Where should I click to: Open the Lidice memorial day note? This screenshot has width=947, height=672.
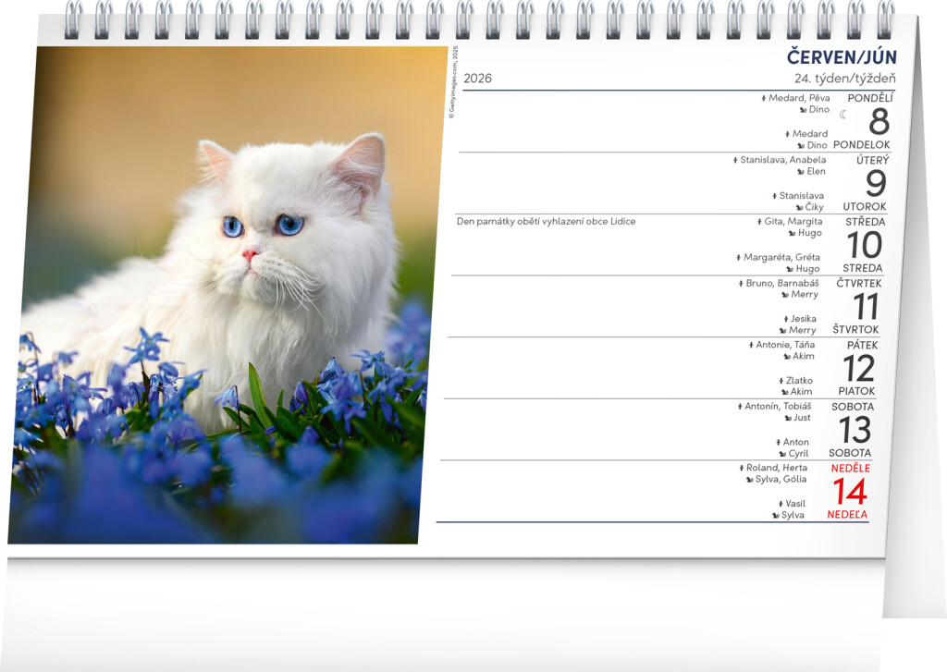click(x=546, y=222)
